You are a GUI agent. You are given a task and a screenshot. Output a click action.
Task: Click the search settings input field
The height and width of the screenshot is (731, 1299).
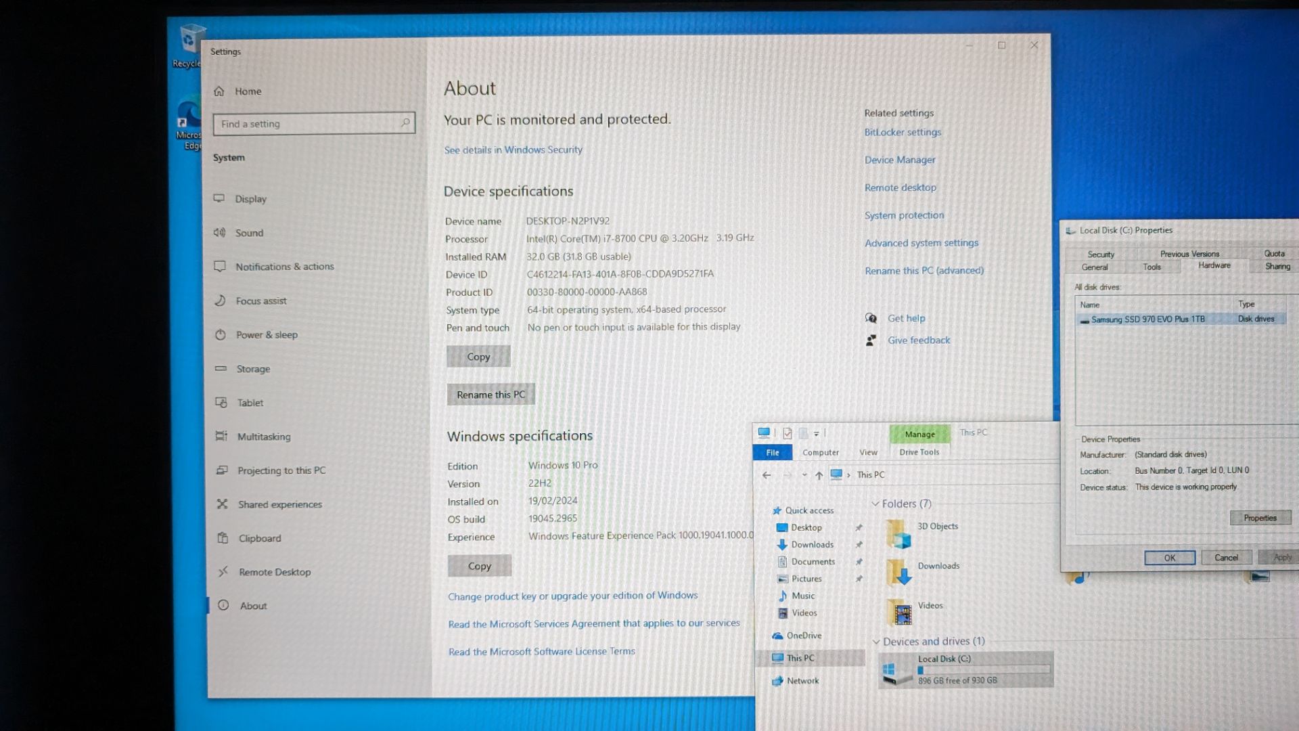(313, 123)
